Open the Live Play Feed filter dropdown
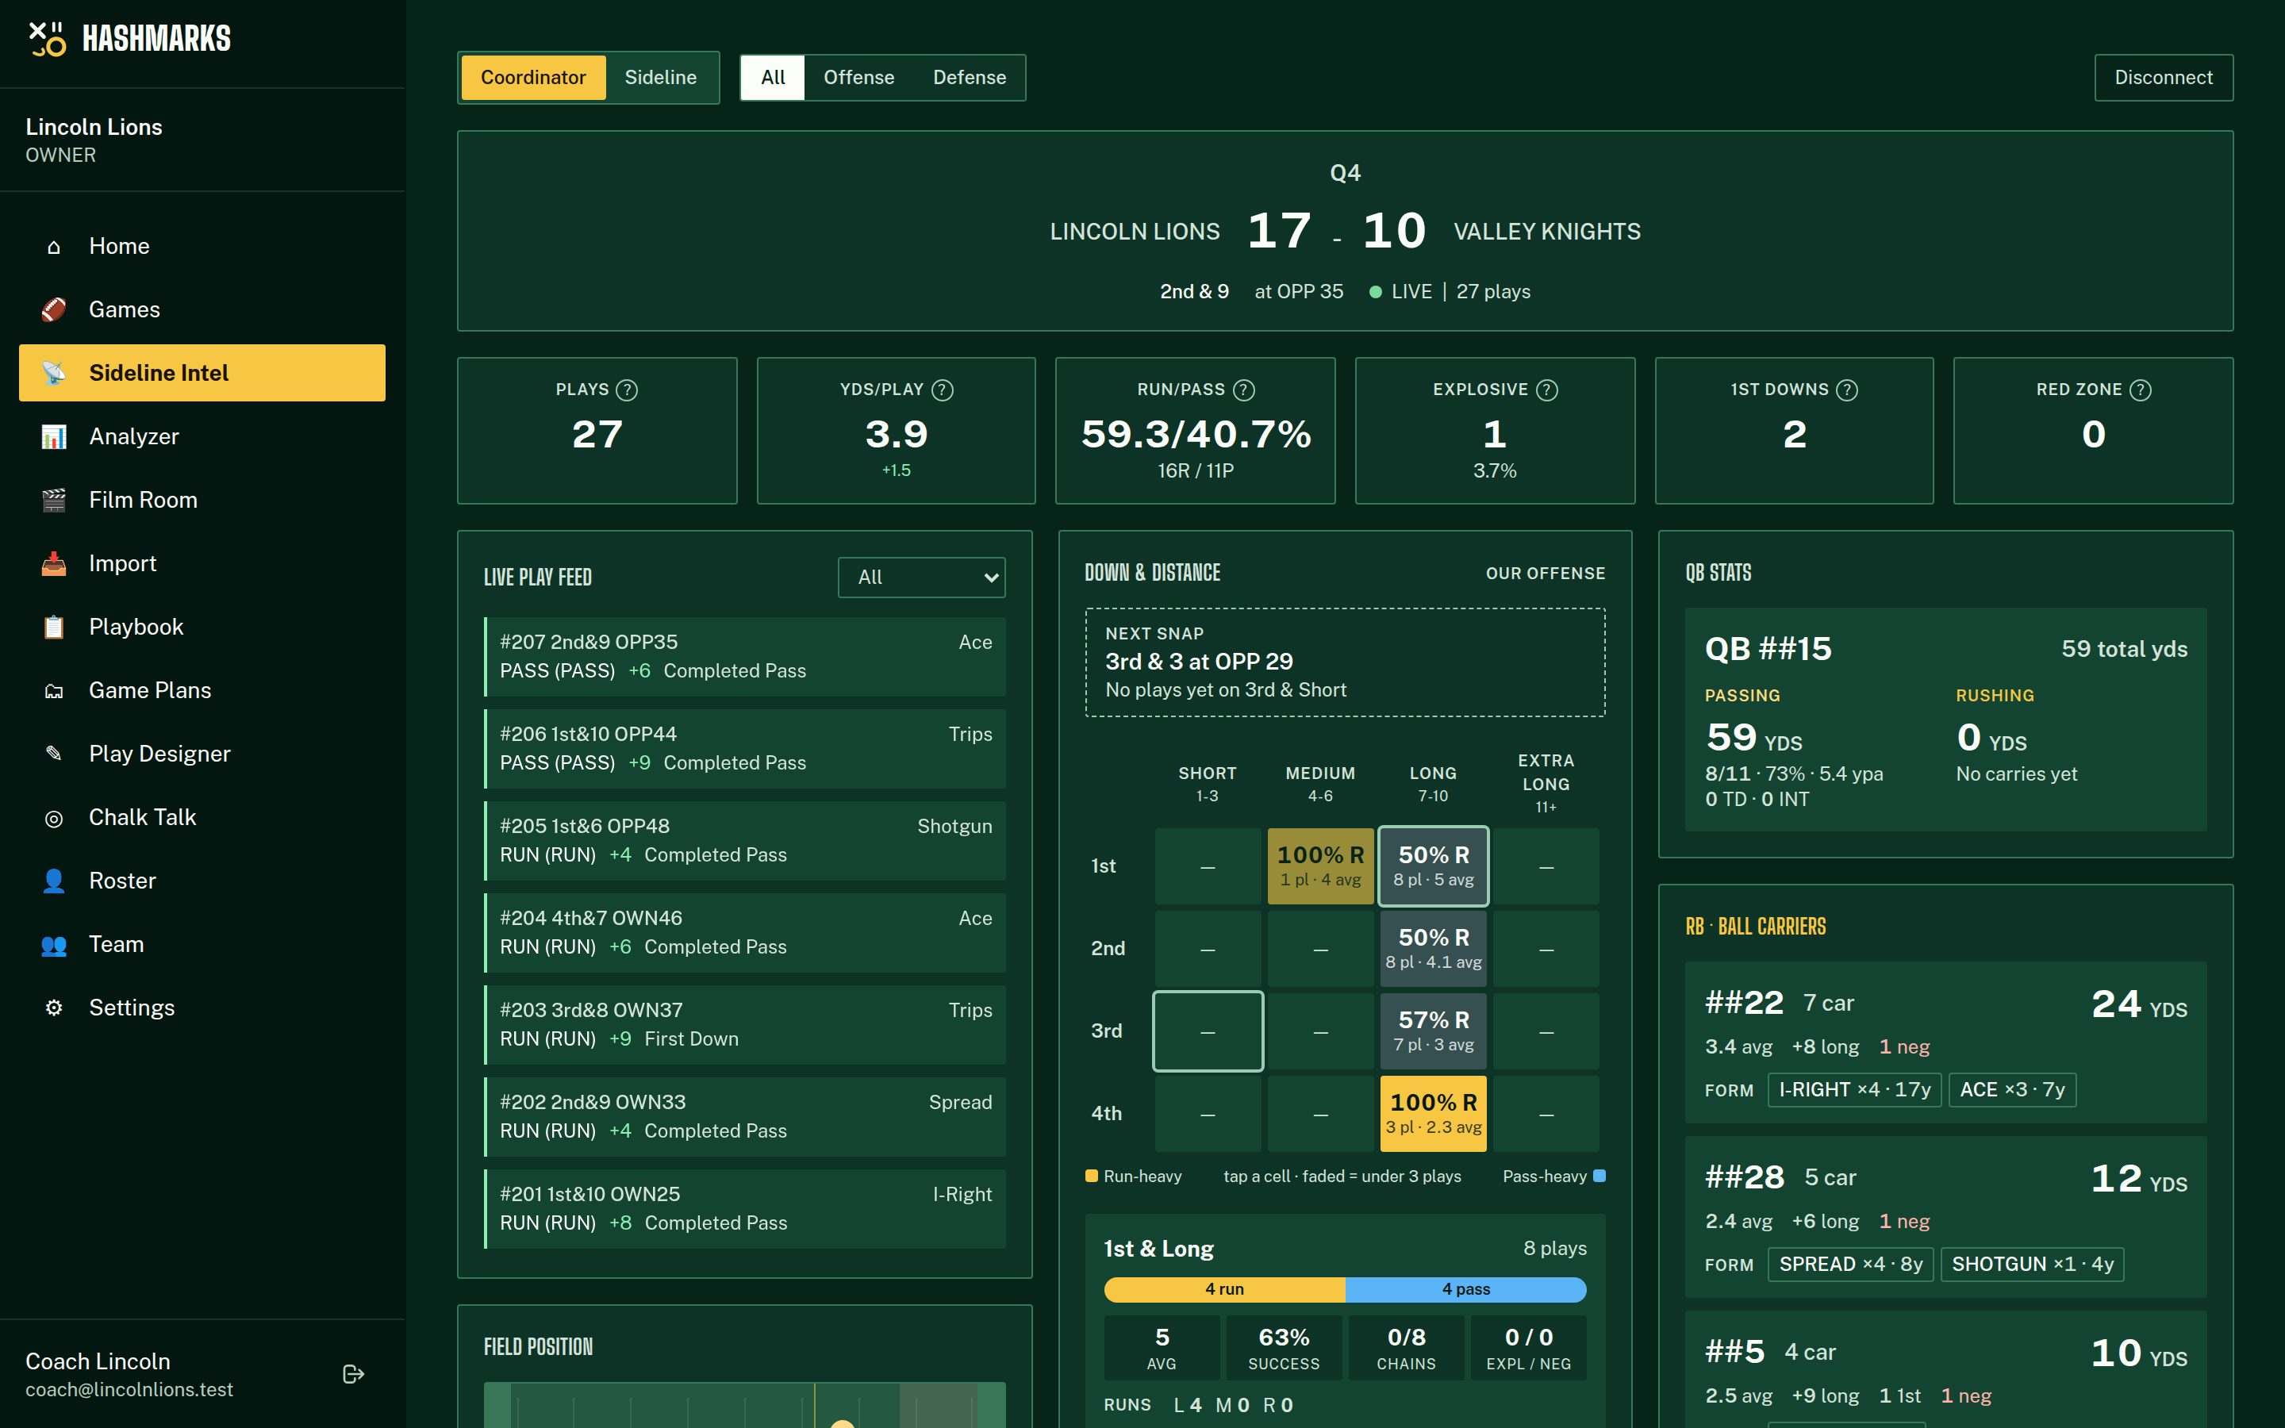The image size is (2285, 1428). click(922, 577)
